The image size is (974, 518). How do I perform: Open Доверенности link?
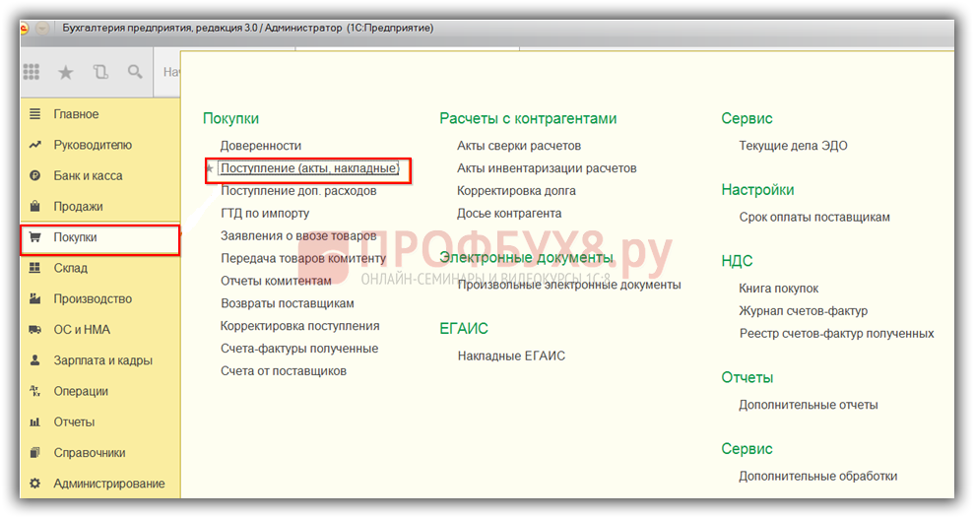point(261,146)
